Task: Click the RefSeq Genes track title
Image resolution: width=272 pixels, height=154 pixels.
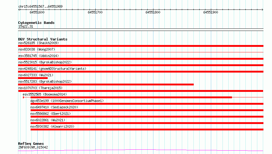Action: click(31, 144)
